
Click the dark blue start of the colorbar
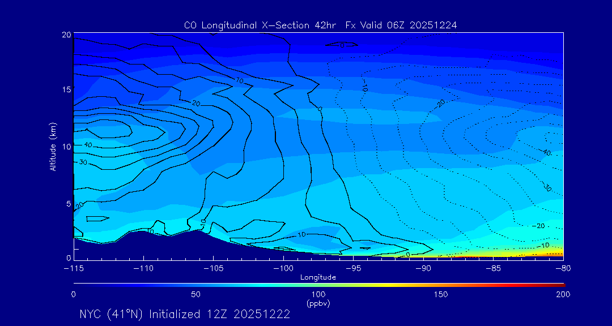coord(76,285)
